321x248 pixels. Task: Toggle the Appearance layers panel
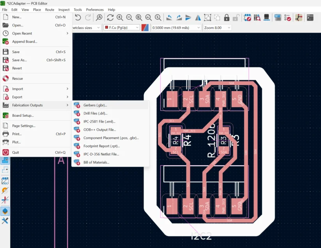[x=5, y=211]
